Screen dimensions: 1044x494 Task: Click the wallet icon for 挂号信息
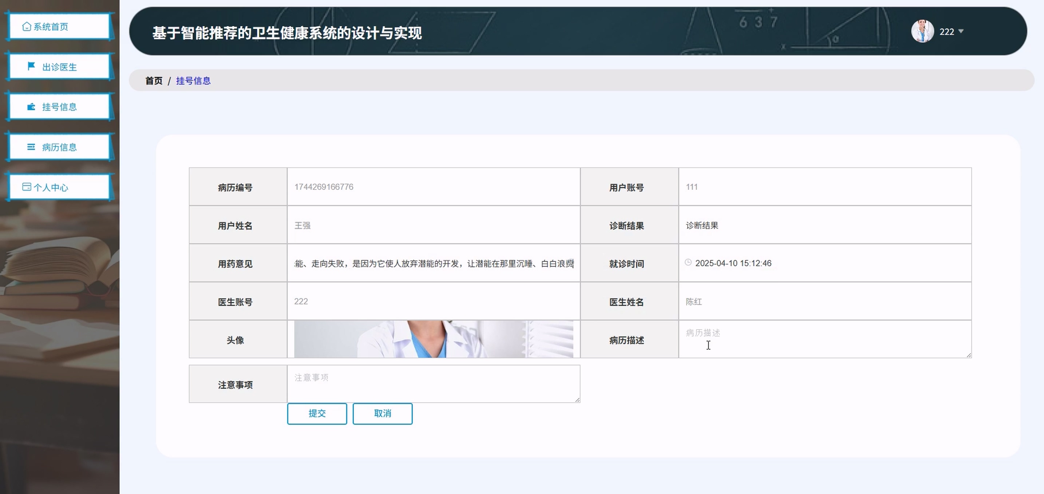(31, 107)
